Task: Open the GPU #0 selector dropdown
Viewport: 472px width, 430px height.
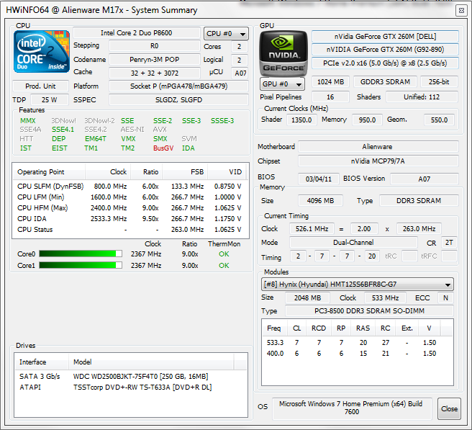Action: [282, 84]
